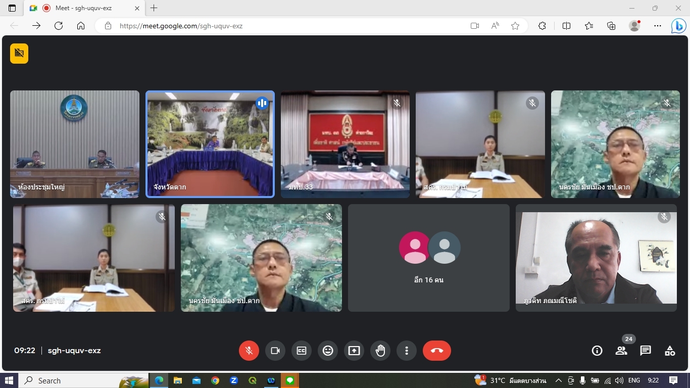Screen dimensions: 690x388
Task: Open the Bing chat sidebar
Action: click(678, 26)
